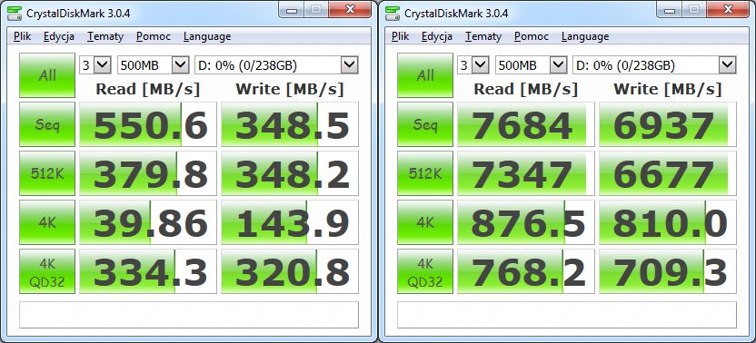
Task: Click the 39.86 4K read result
Action: click(148, 222)
